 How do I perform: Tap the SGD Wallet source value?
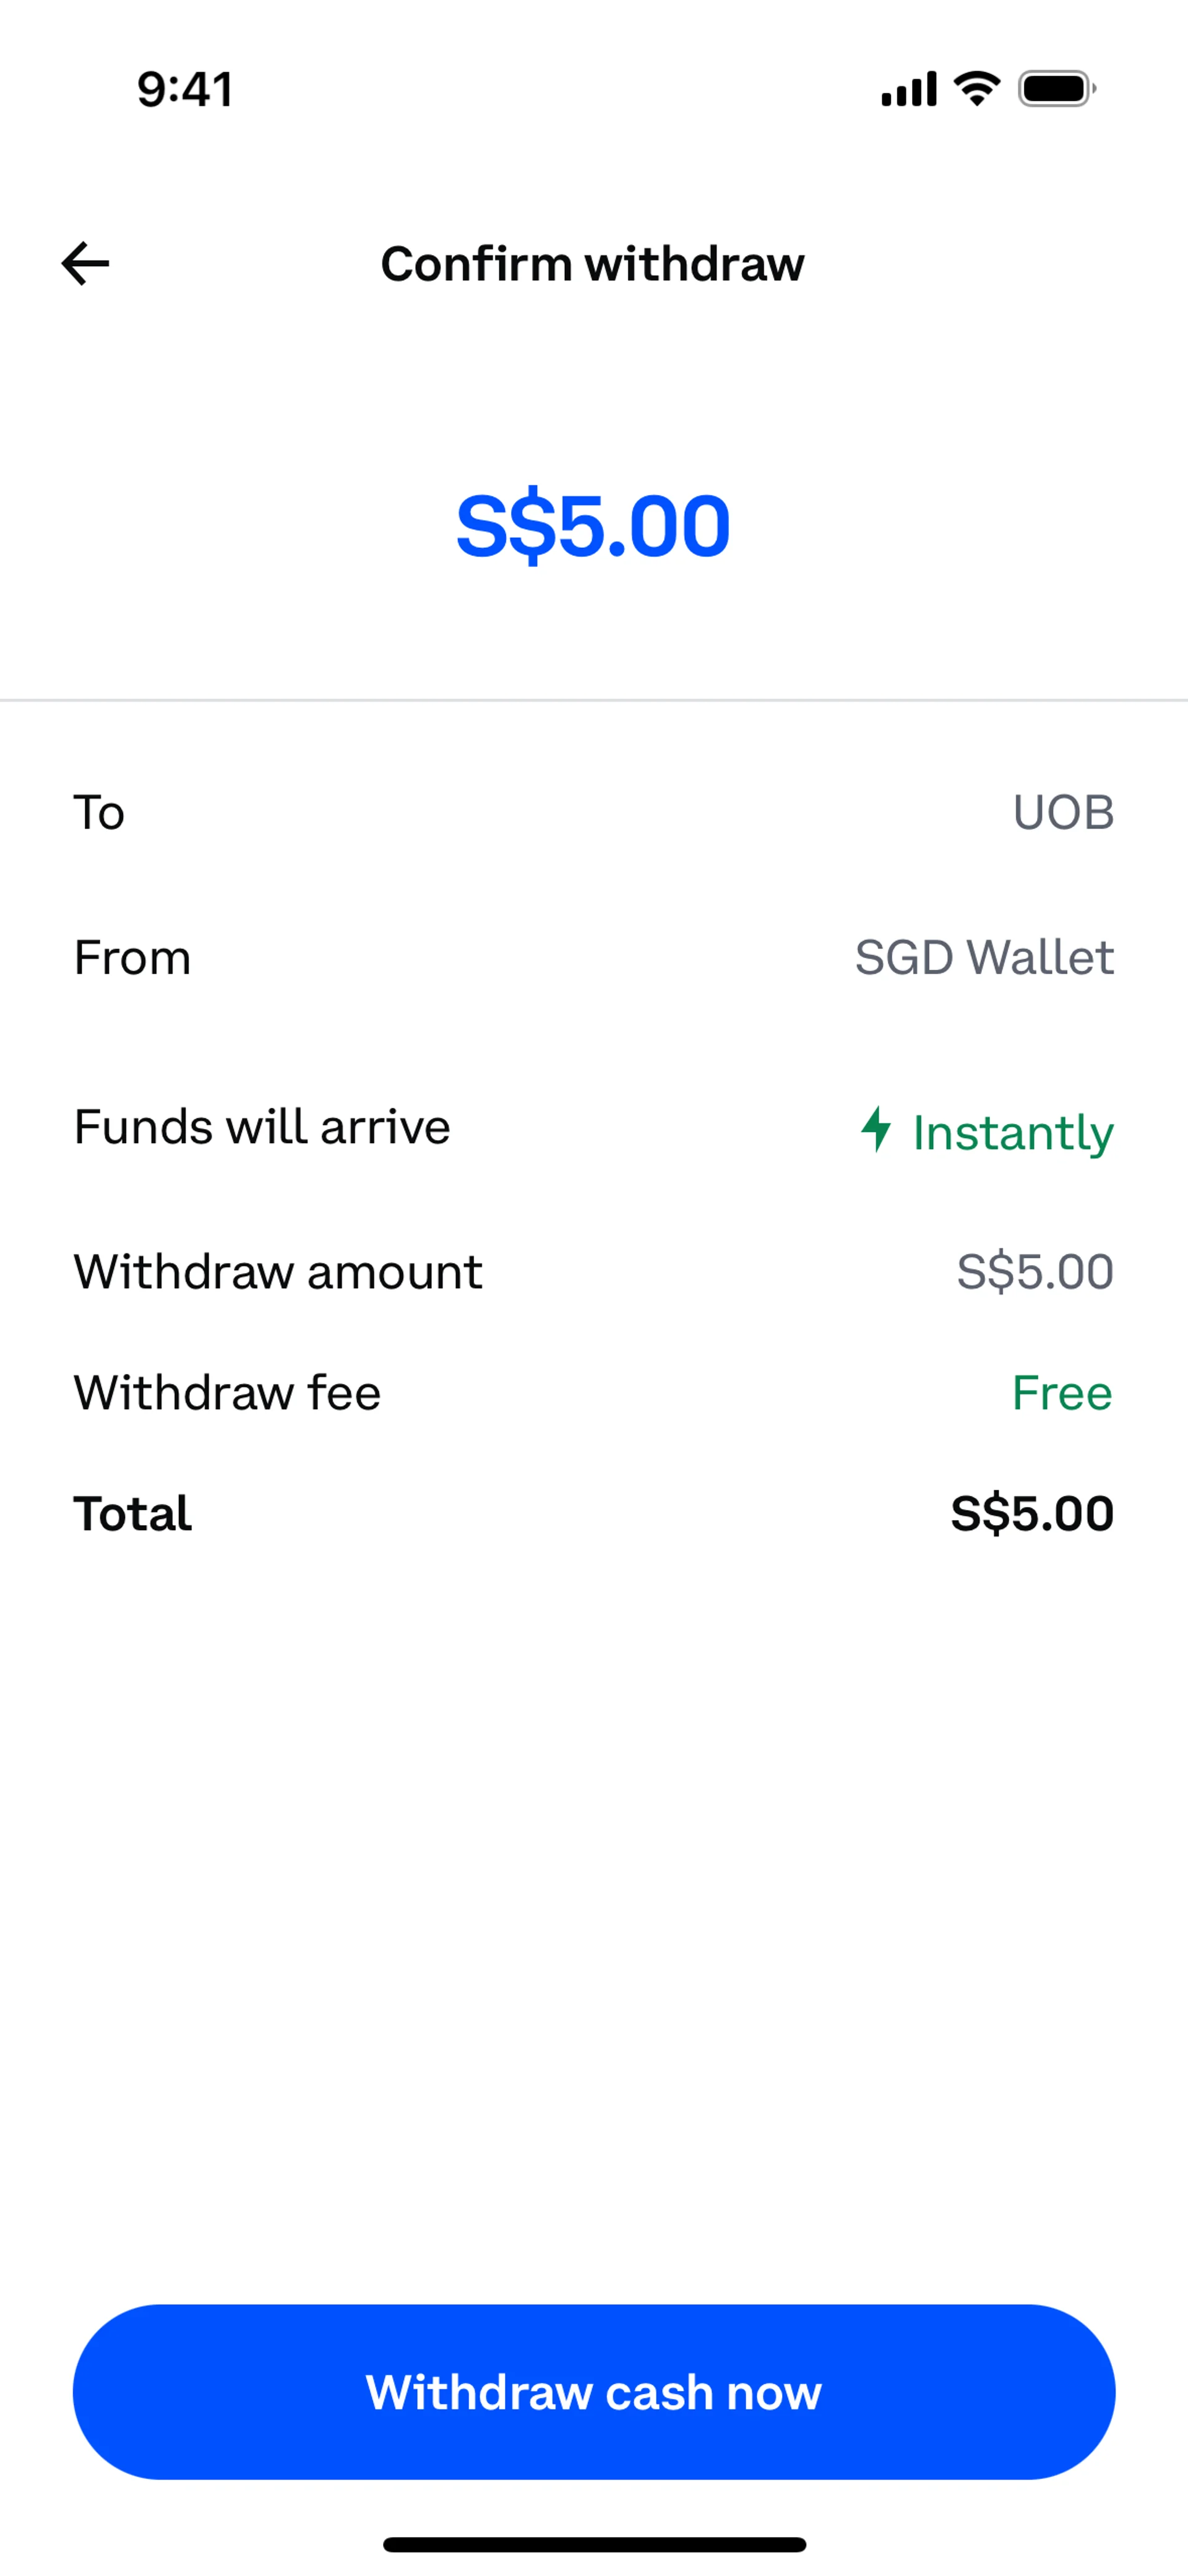pyautogui.click(x=984, y=957)
